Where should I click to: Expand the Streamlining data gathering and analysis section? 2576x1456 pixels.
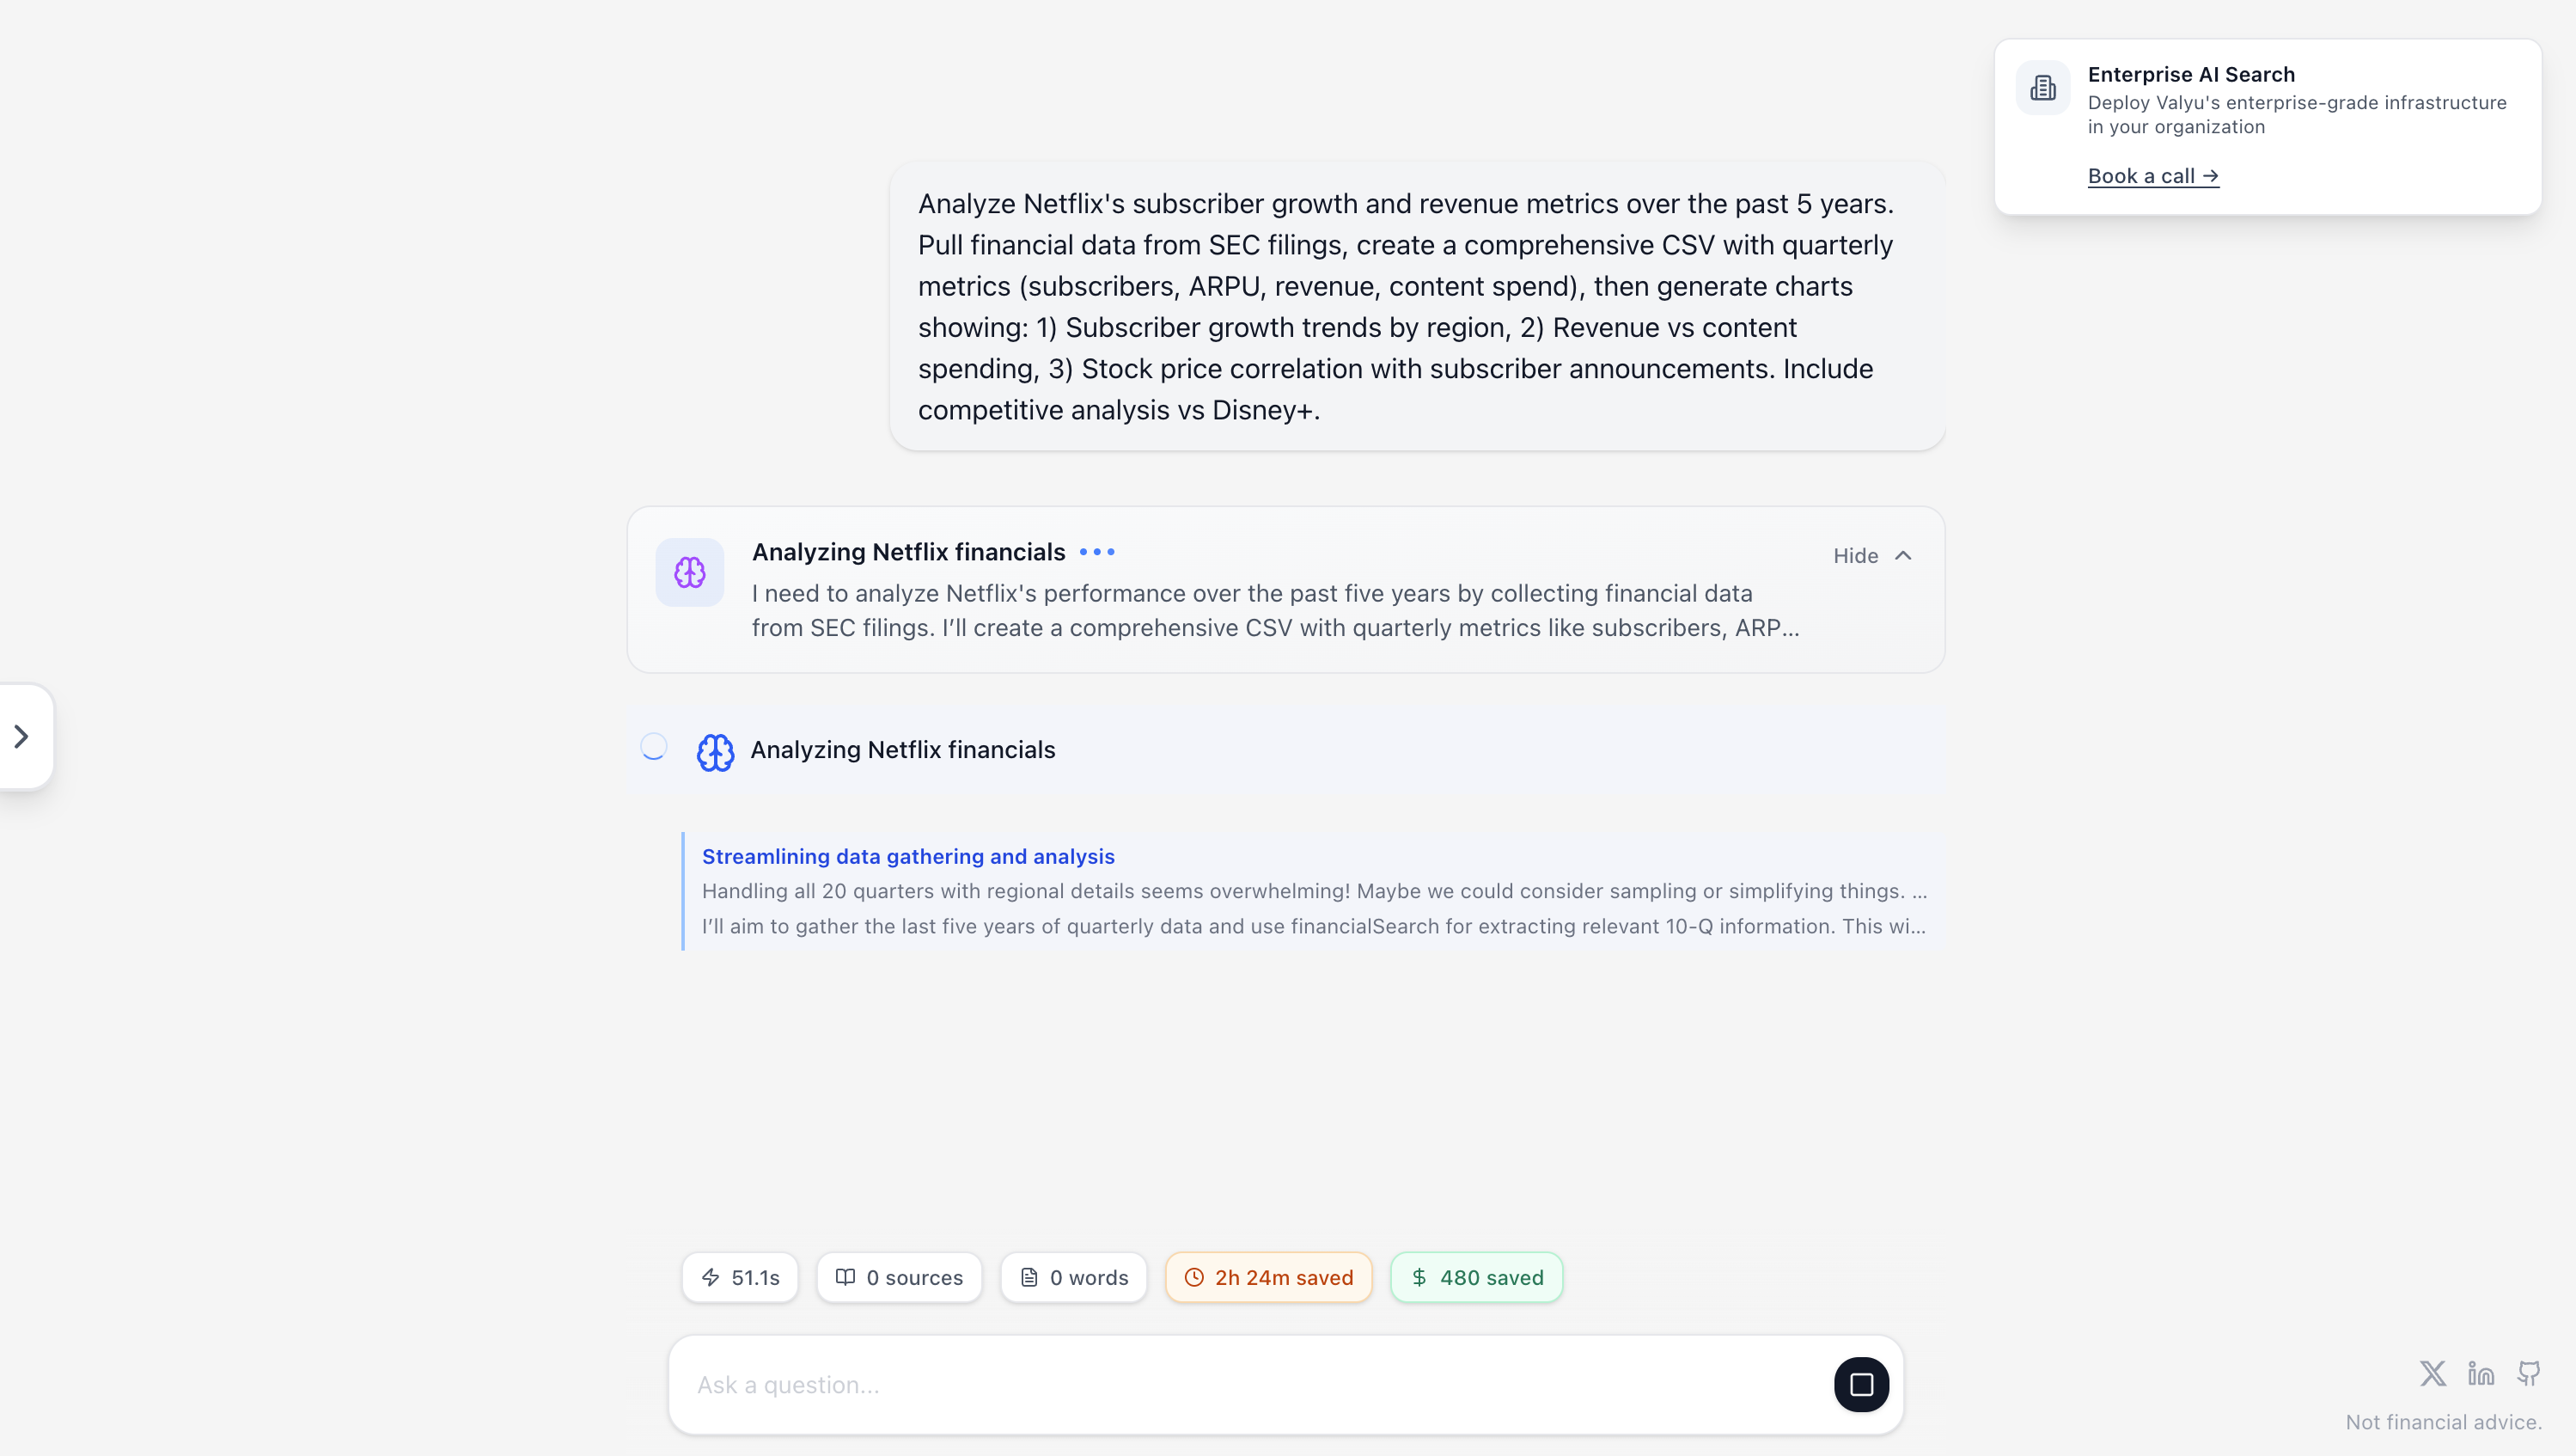pos(908,857)
